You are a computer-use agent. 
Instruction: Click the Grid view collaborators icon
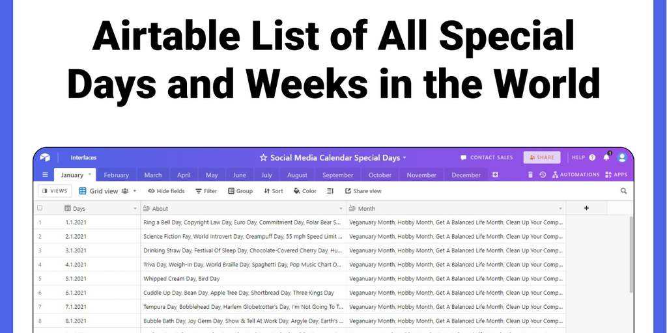[x=124, y=191]
